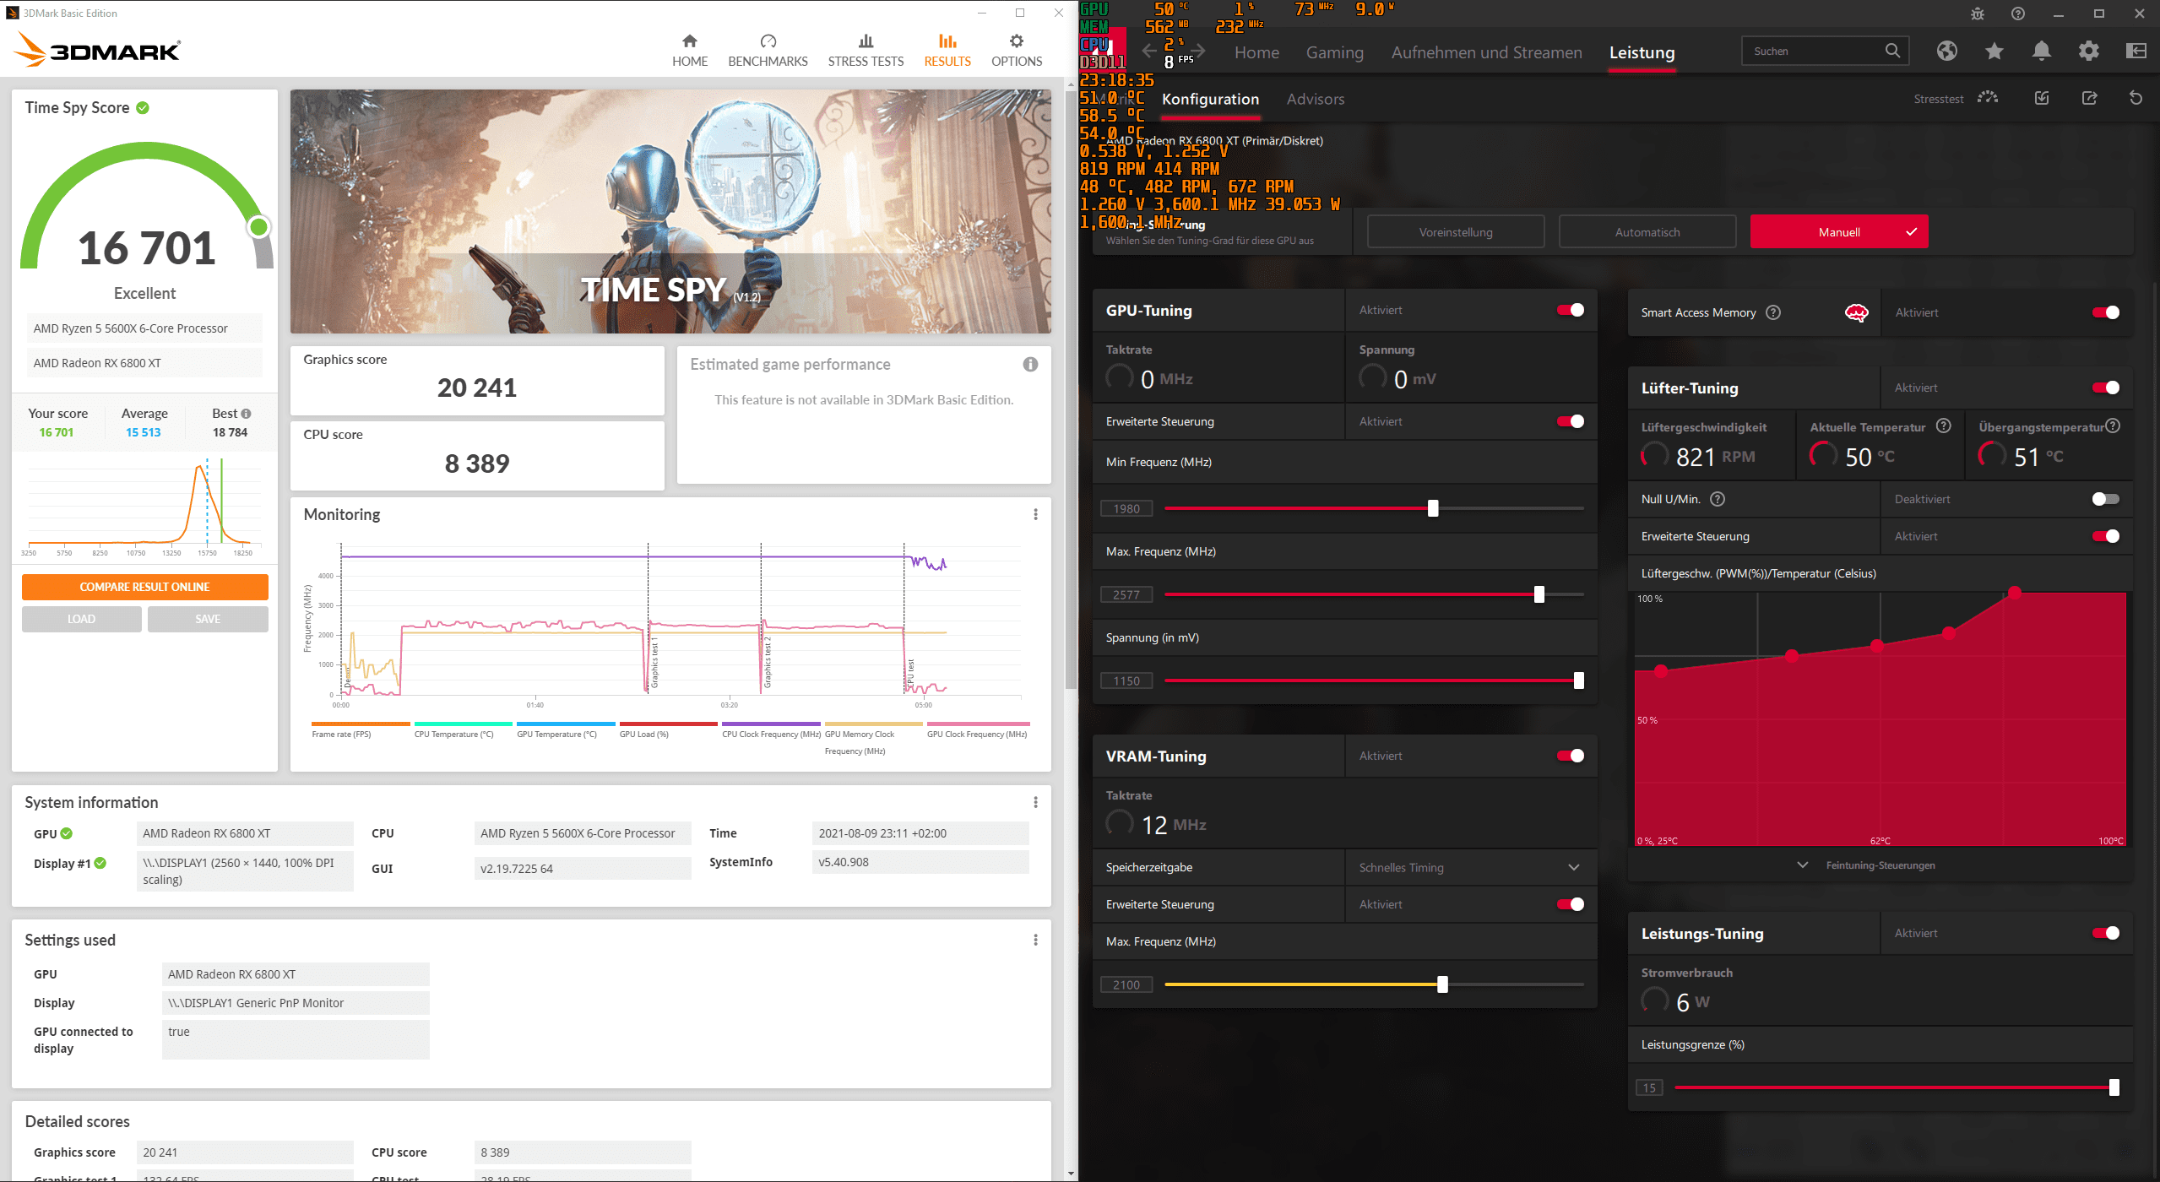Open Settings used three-dot menu

click(1035, 940)
